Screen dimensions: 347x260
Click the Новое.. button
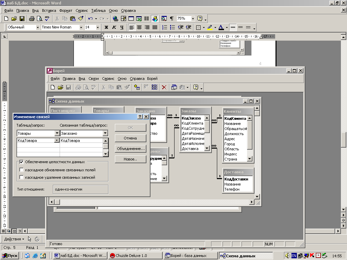(x=130, y=159)
